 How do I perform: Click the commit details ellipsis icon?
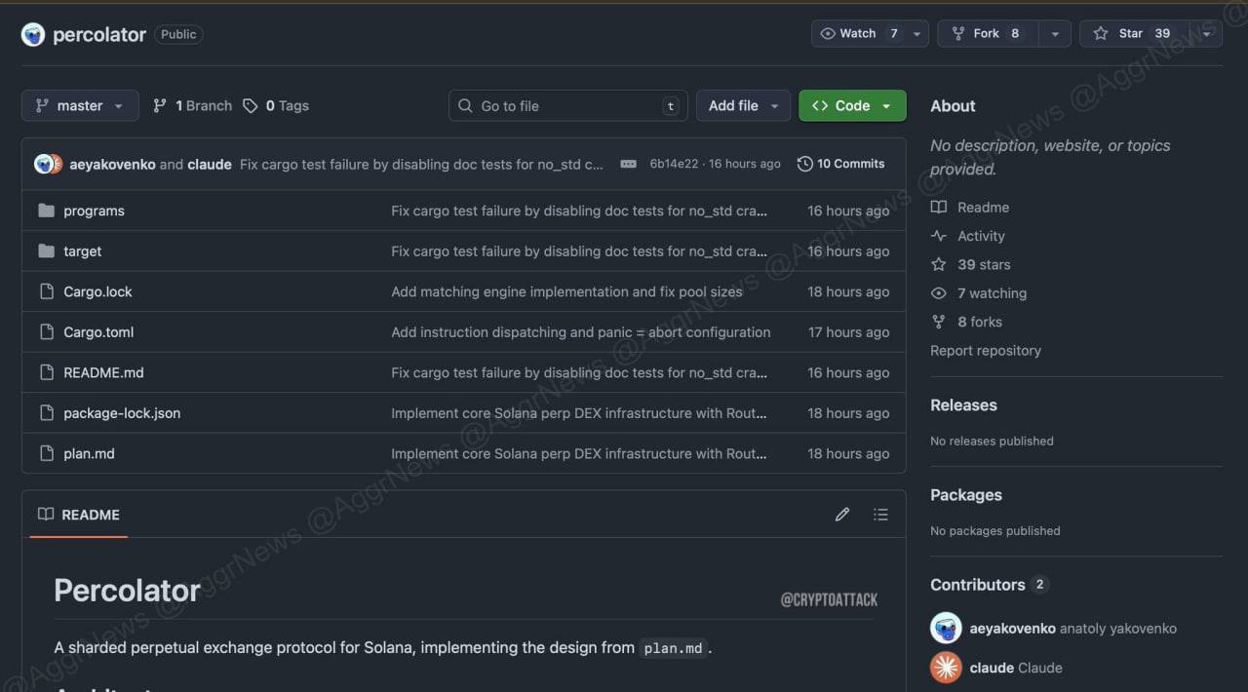(x=629, y=164)
